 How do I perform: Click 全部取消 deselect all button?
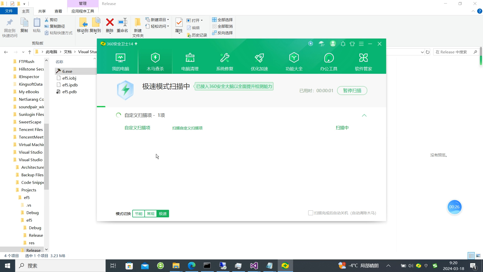pyautogui.click(x=222, y=26)
